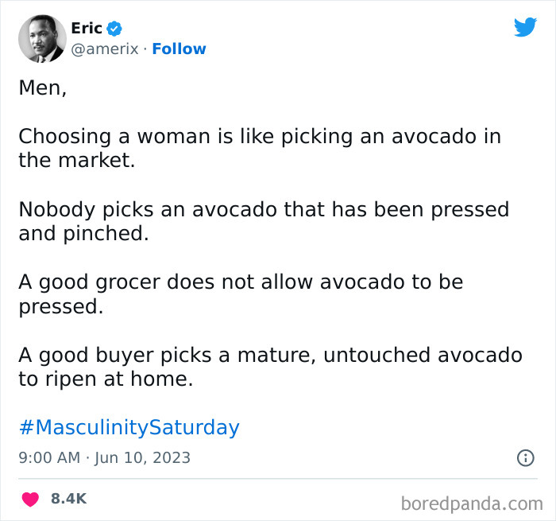Open Eric's profile picture
The width and height of the screenshot is (556, 521).
click(x=41, y=38)
